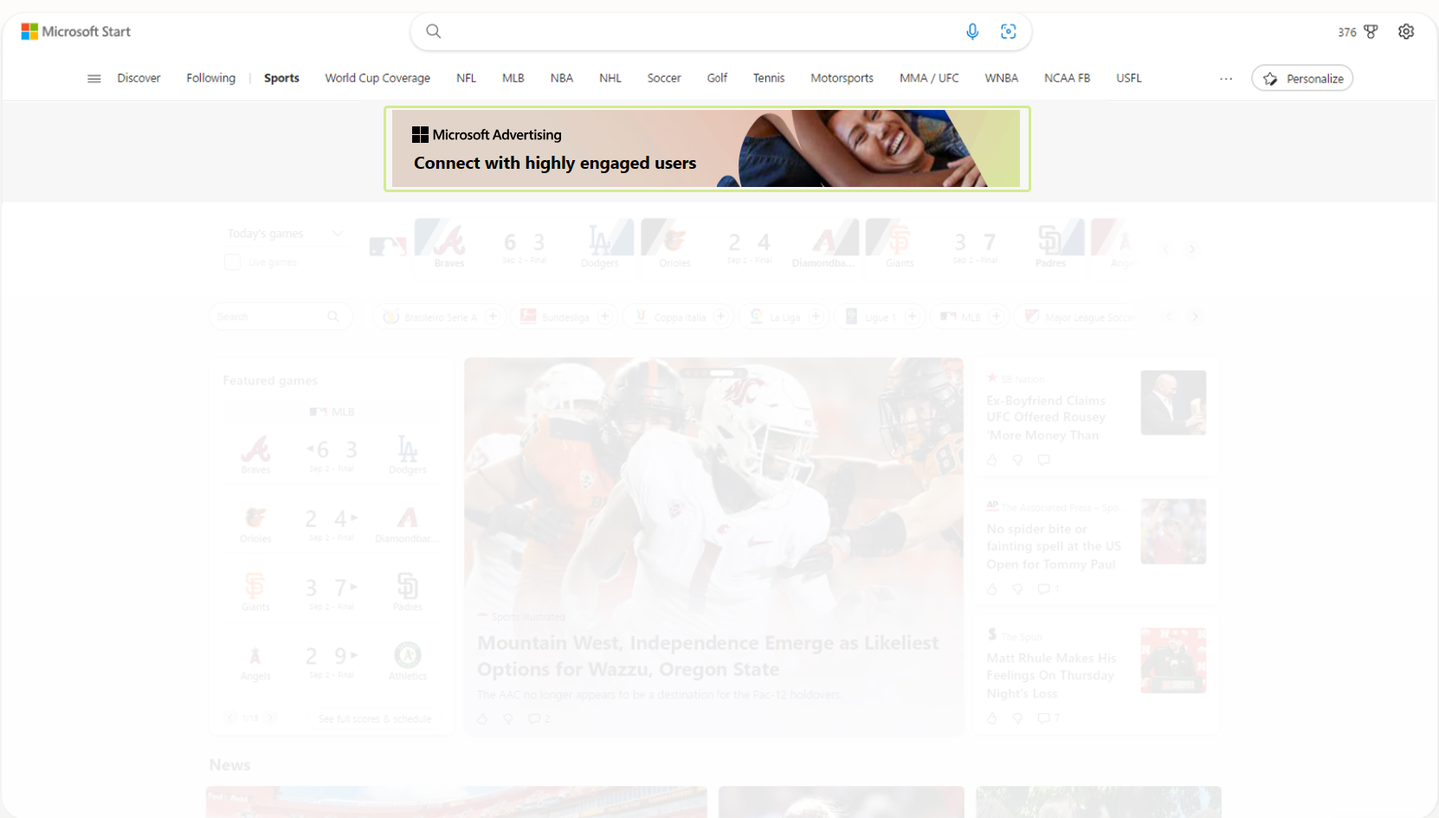Open the MMA / UFC section
Viewport: 1439px width, 818px height.
coord(929,78)
